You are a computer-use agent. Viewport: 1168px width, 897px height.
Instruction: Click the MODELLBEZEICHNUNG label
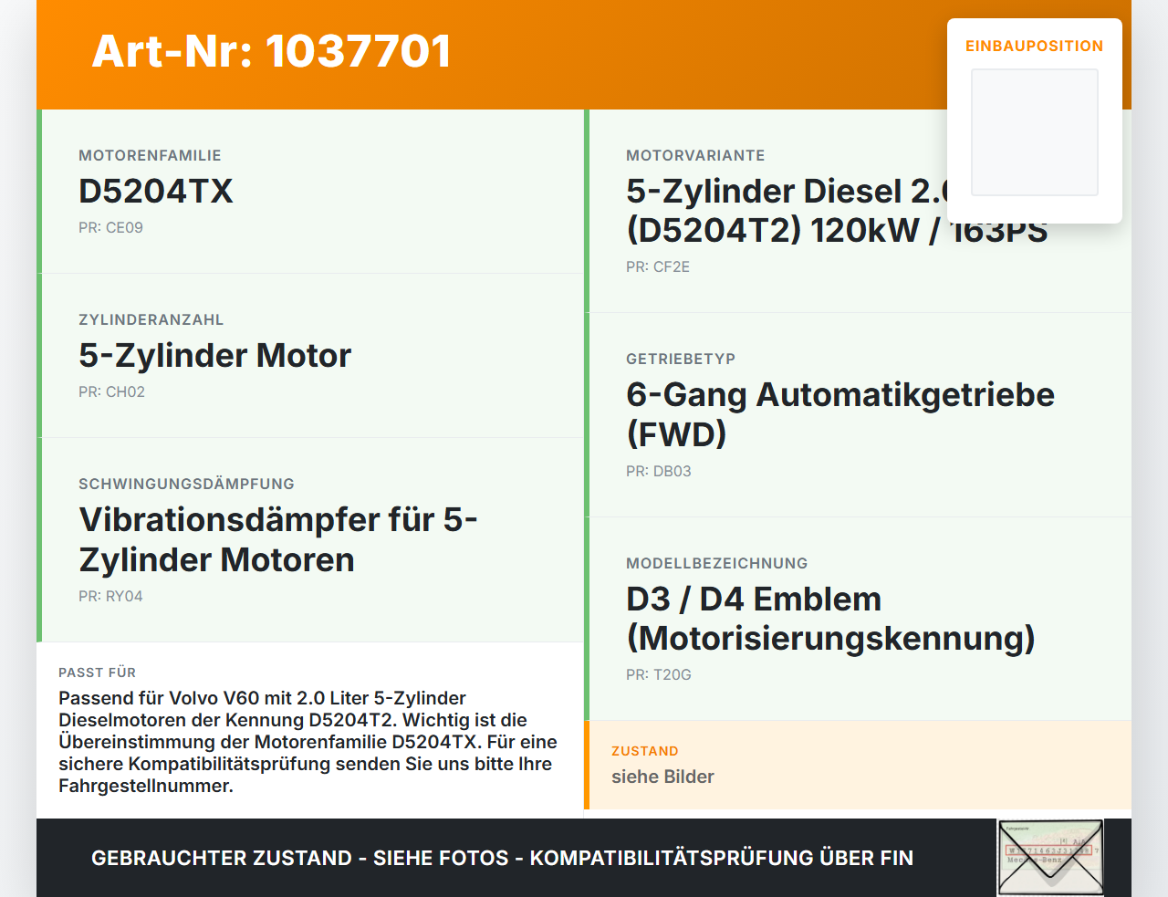[x=717, y=564]
